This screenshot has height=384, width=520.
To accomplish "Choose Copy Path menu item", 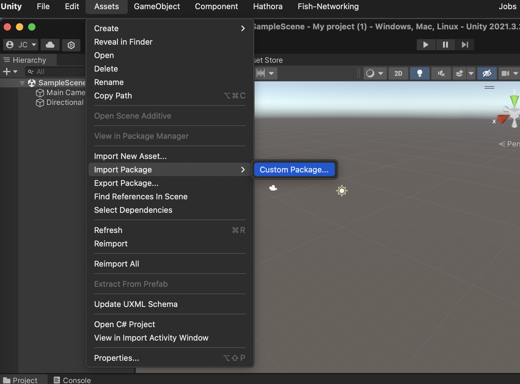I will coord(170,96).
